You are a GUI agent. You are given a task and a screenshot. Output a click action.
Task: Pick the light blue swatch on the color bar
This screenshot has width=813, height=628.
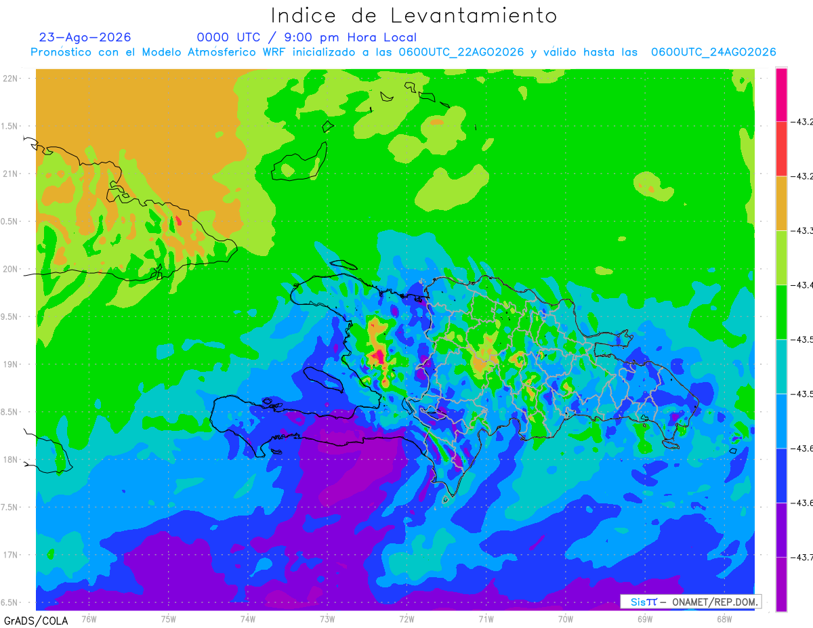pyautogui.click(x=781, y=421)
